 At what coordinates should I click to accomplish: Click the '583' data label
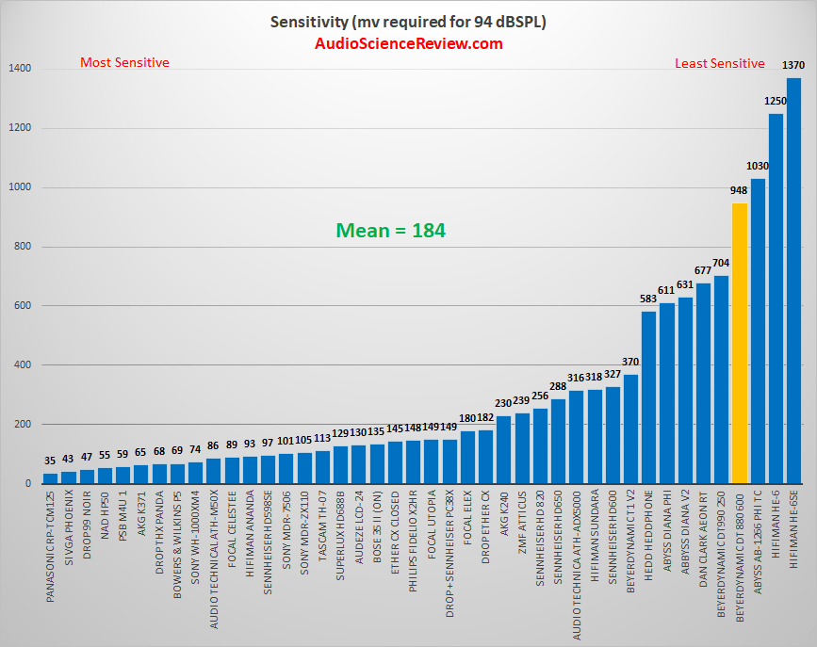648,299
